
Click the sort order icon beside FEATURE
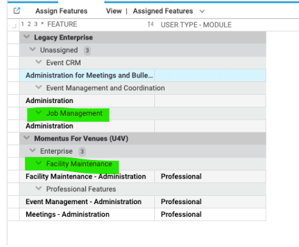coord(150,24)
